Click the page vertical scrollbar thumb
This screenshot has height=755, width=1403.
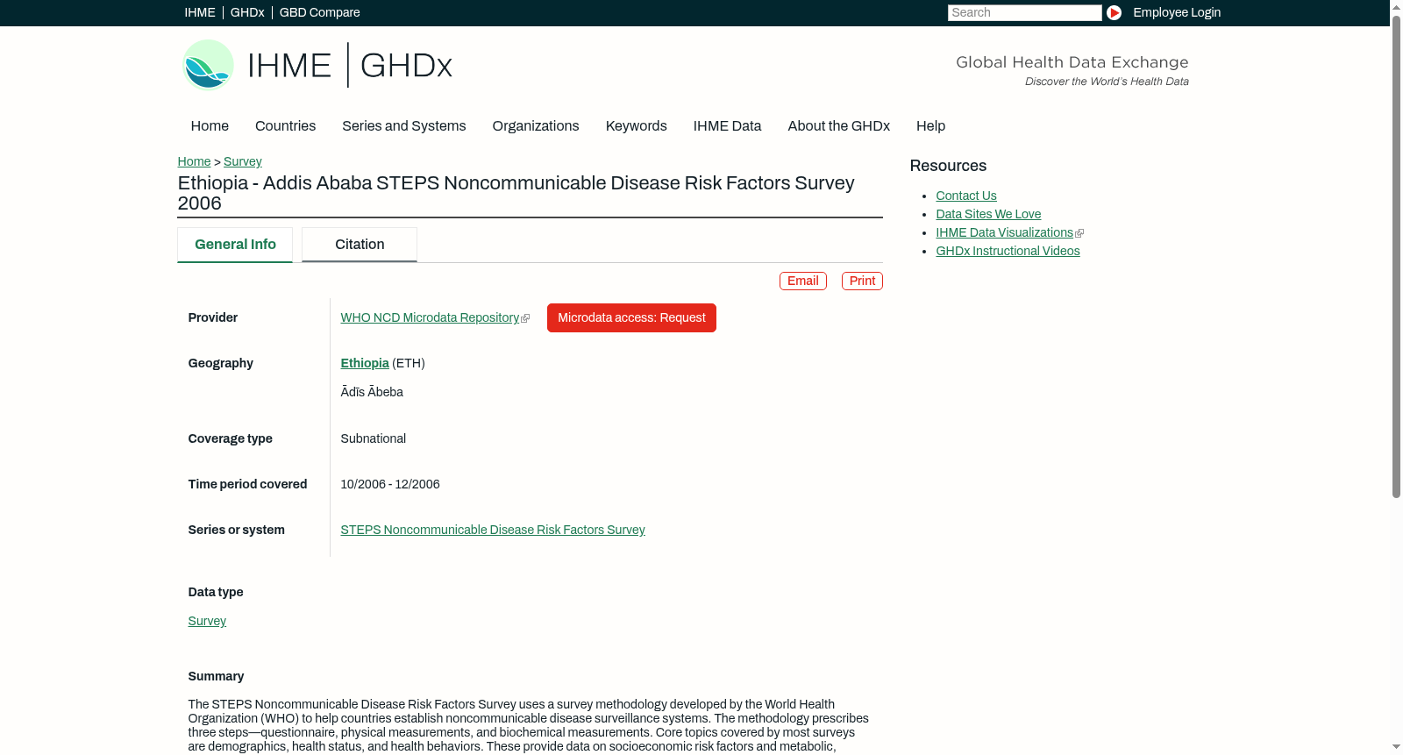click(1396, 257)
